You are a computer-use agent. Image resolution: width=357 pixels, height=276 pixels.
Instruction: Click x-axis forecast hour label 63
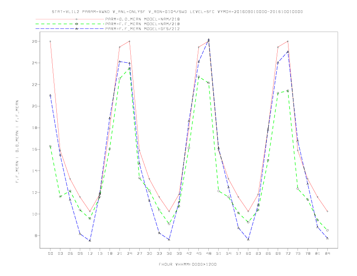258,253
